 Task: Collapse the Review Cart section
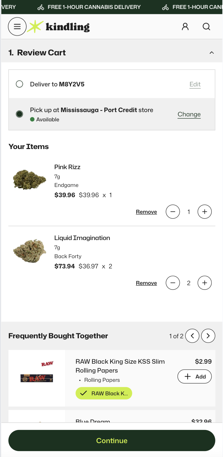point(212,52)
